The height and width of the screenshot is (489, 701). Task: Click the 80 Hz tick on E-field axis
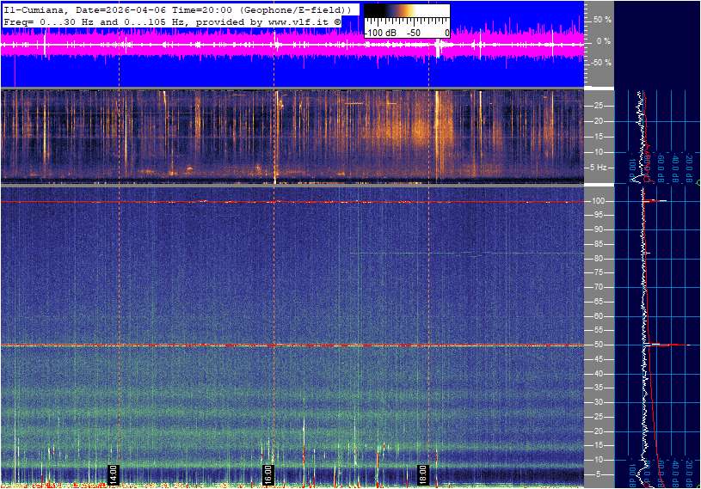(x=598, y=259)
